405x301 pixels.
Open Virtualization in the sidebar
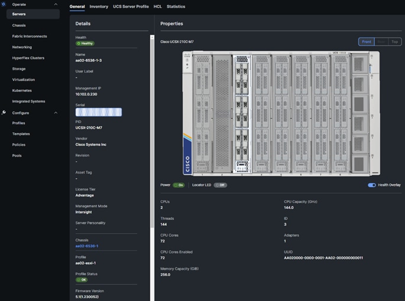tap(24, 80)
